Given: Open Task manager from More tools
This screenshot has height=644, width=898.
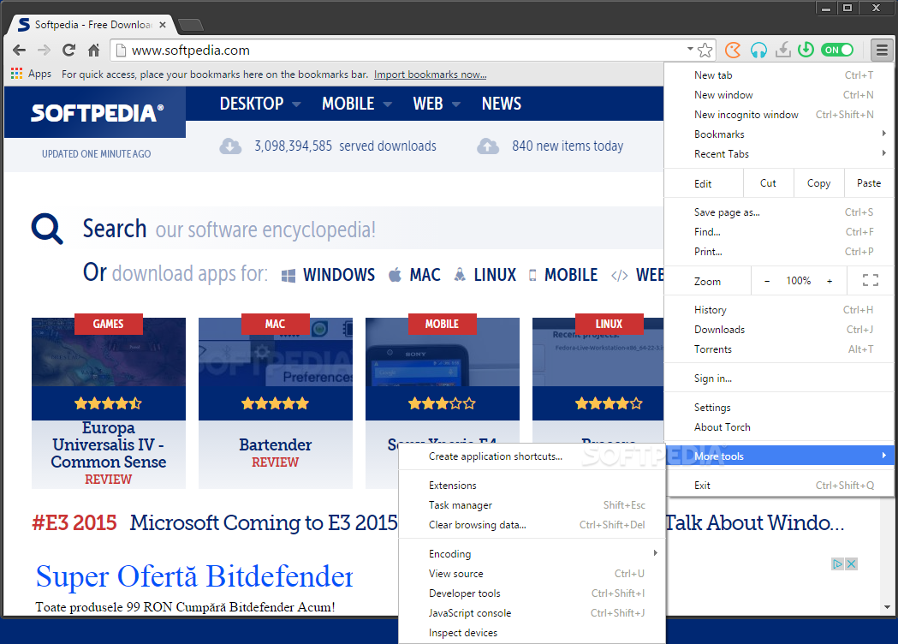Looking at the screenshot, I should (x=532, y=504).
